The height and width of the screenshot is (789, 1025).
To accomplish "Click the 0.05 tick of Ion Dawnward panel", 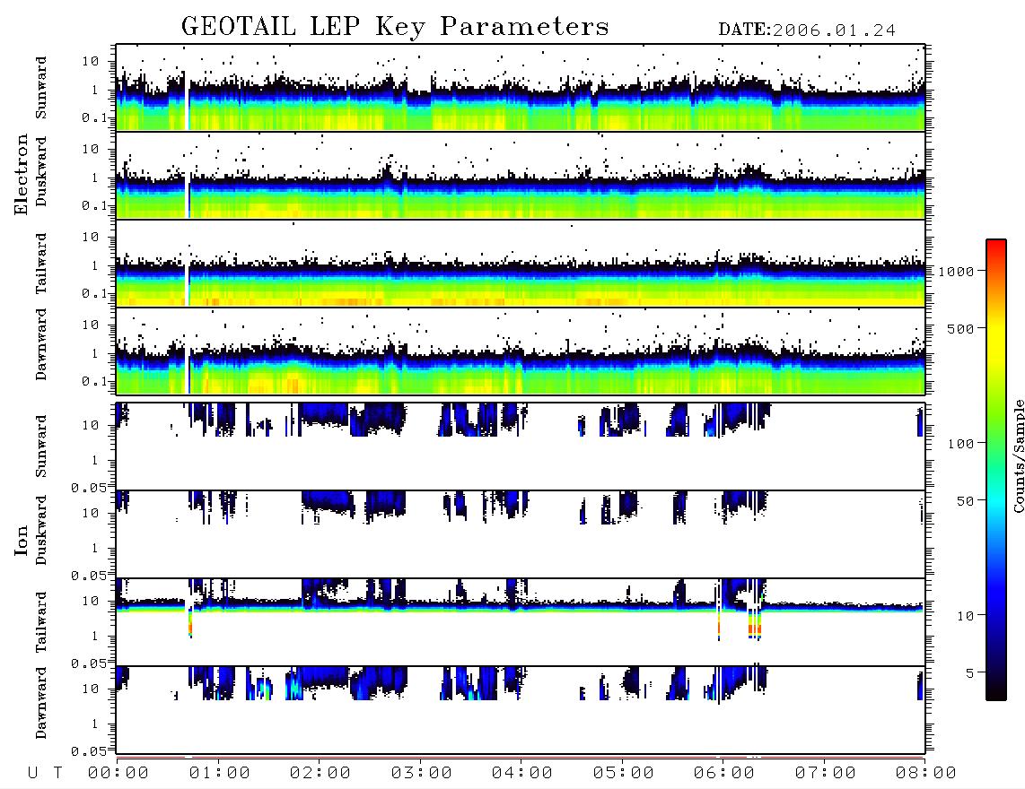I will (x=89, y=751).
